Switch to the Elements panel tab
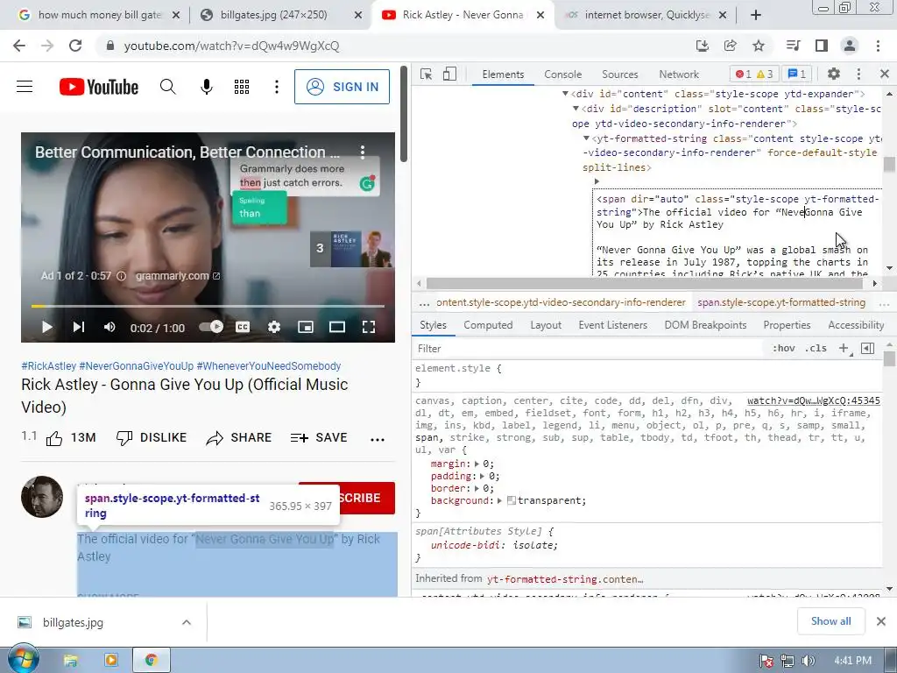Viewport: 897px width, 673px height. [503, 74]
